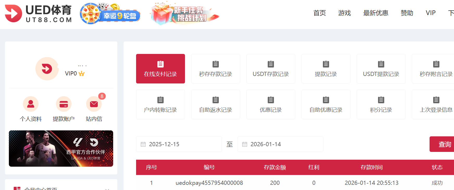
Task: Click the 红利 column header
Action: (314, 167)
